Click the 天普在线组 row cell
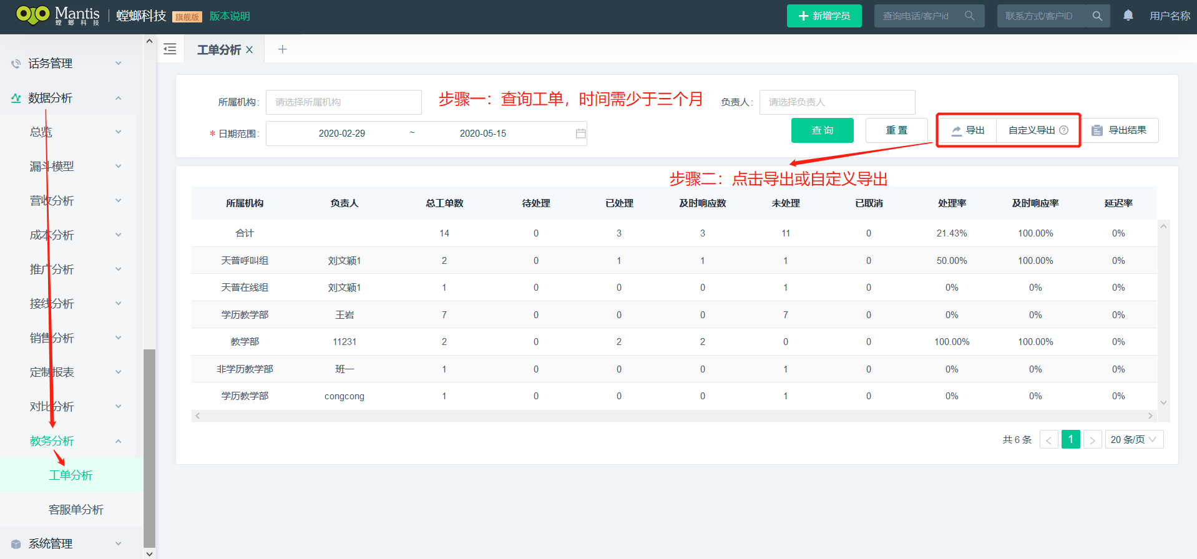The image size is (1197, 559). coord(245,288)
